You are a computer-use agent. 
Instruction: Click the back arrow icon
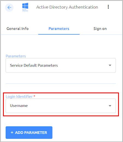coord(9,8)
